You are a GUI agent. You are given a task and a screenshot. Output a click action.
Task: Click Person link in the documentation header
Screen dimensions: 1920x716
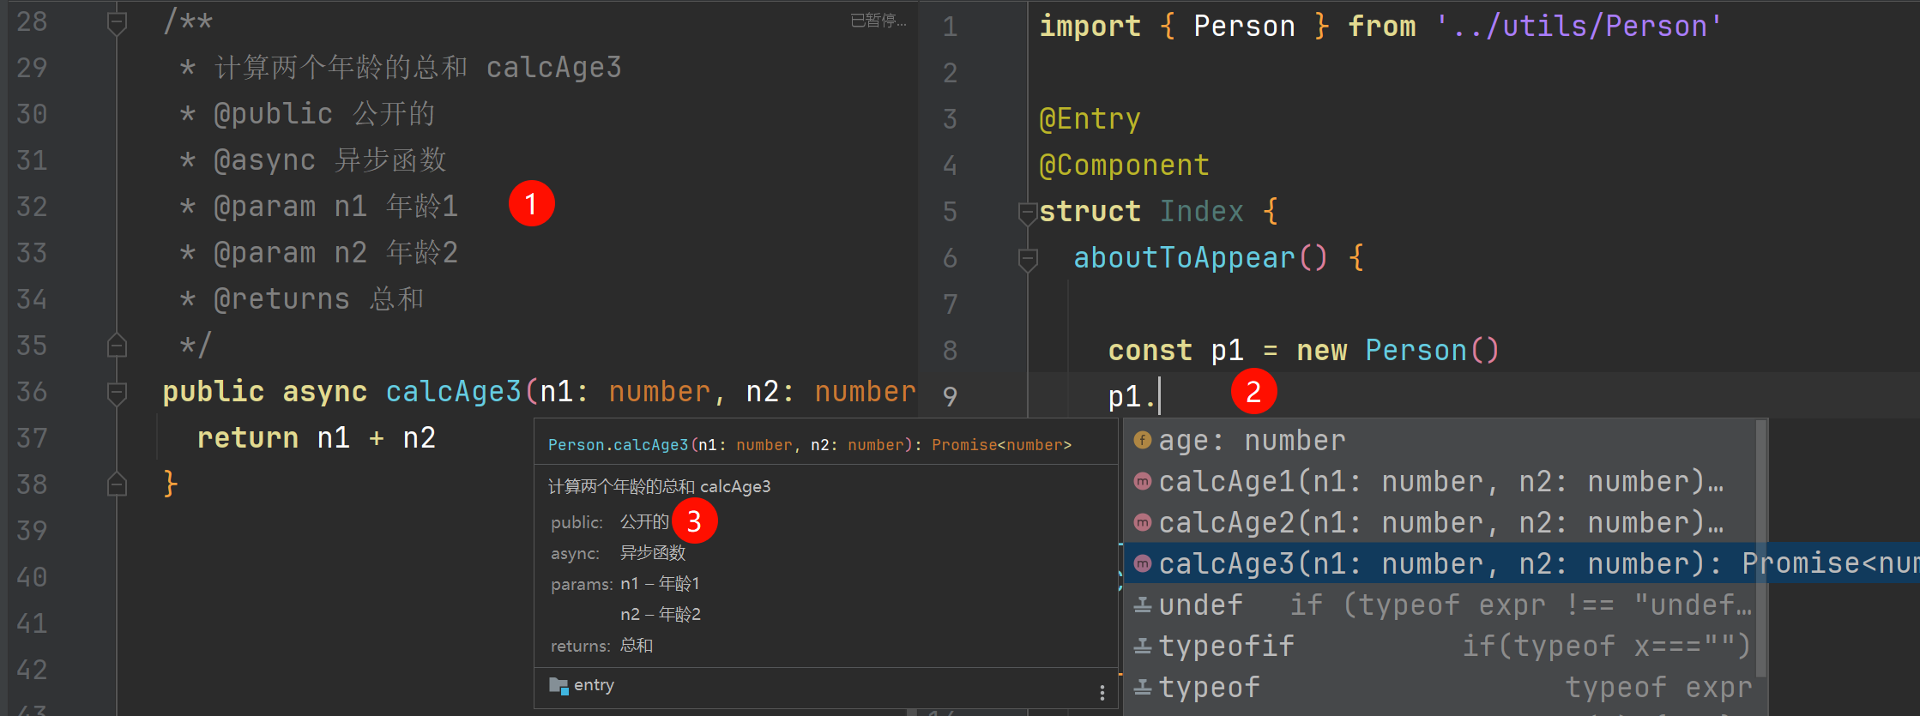576,445
